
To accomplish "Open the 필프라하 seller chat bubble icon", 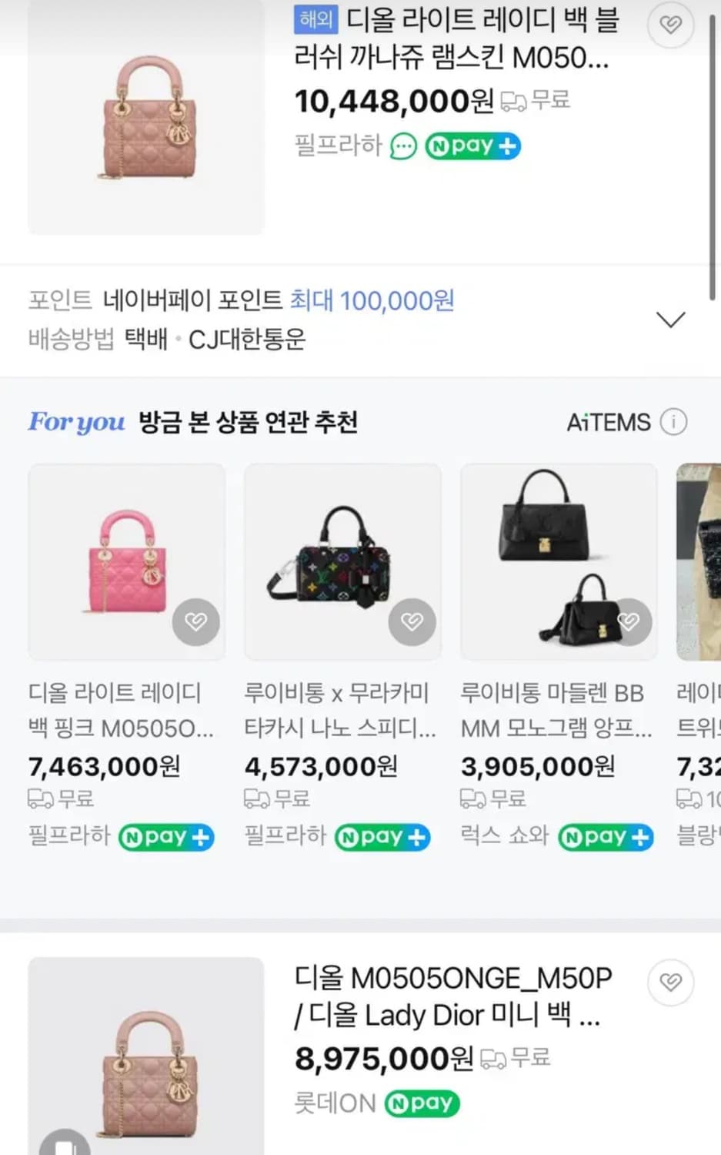I will [403, 146].
